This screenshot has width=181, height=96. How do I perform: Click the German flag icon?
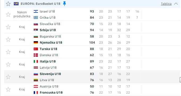pyautogui.click(x=36, y=43)
